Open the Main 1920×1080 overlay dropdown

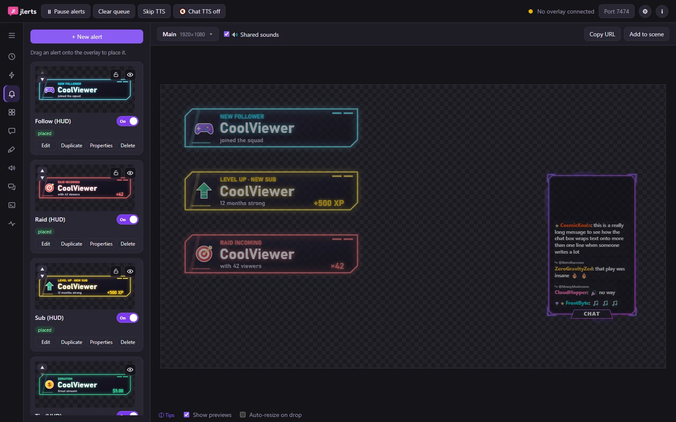(188, 34)
